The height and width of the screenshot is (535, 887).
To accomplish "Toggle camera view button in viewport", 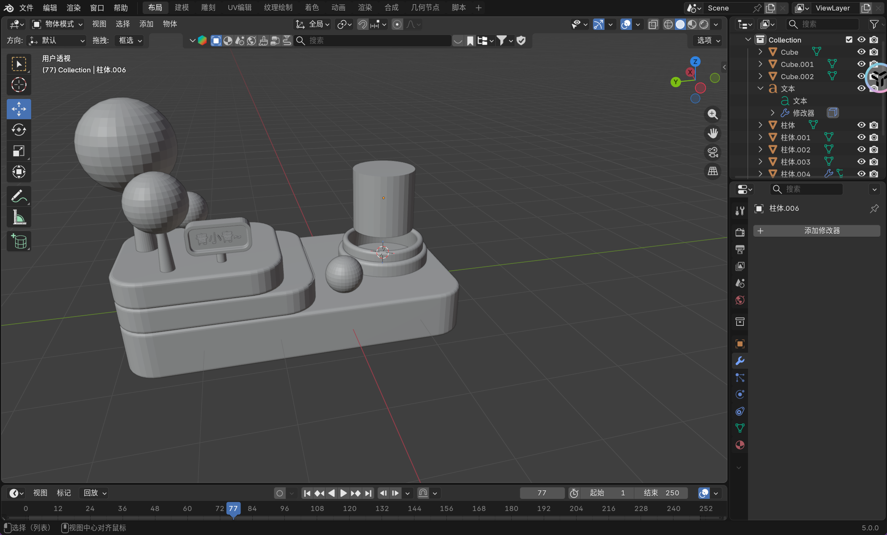I will (x=713, y=152).
